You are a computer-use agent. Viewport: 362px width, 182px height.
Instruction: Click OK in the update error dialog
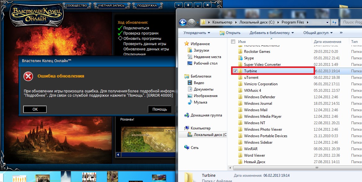(x=35, y=109)
